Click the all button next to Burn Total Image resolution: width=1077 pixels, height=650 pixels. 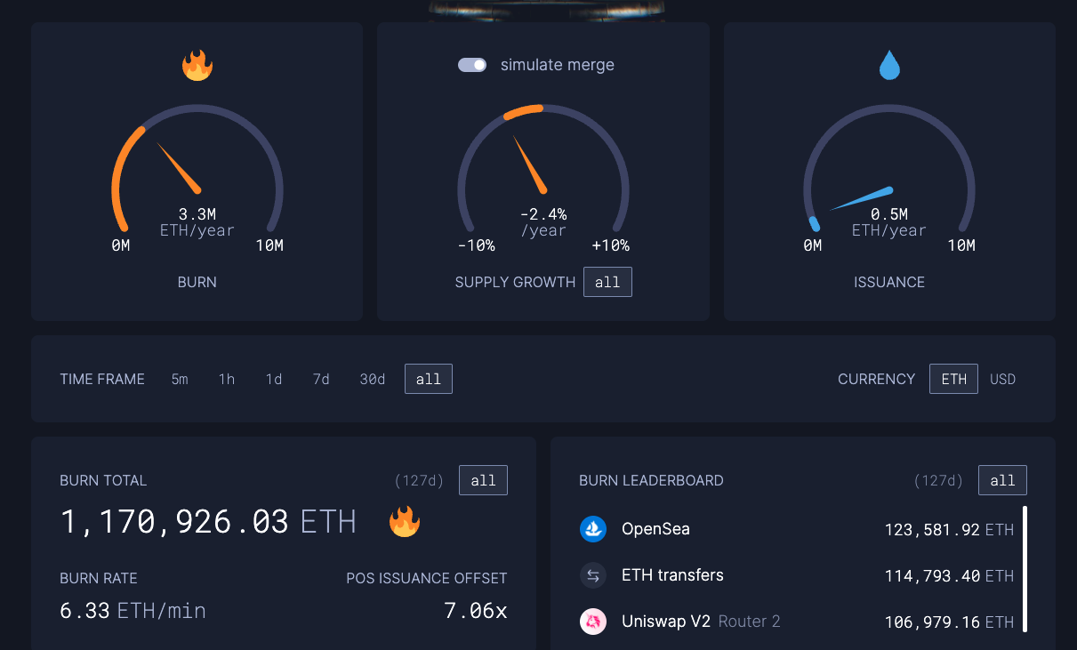483,480
